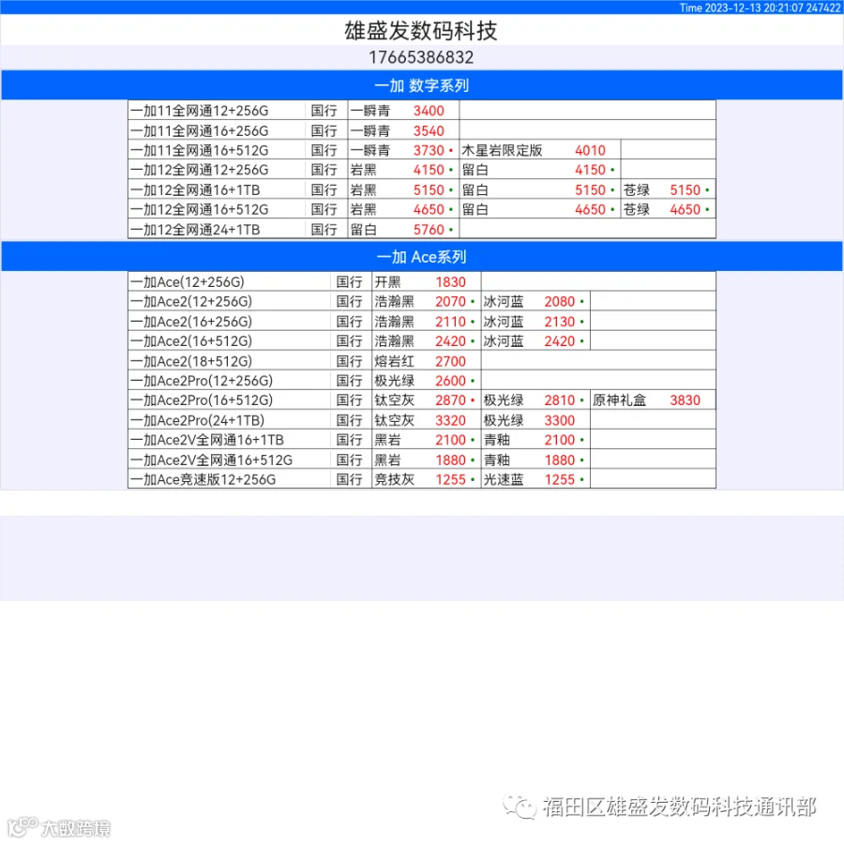
Task: Select row 一加Ace2(16+512G)
Action: pyautogui.click(x=421, y=340)
